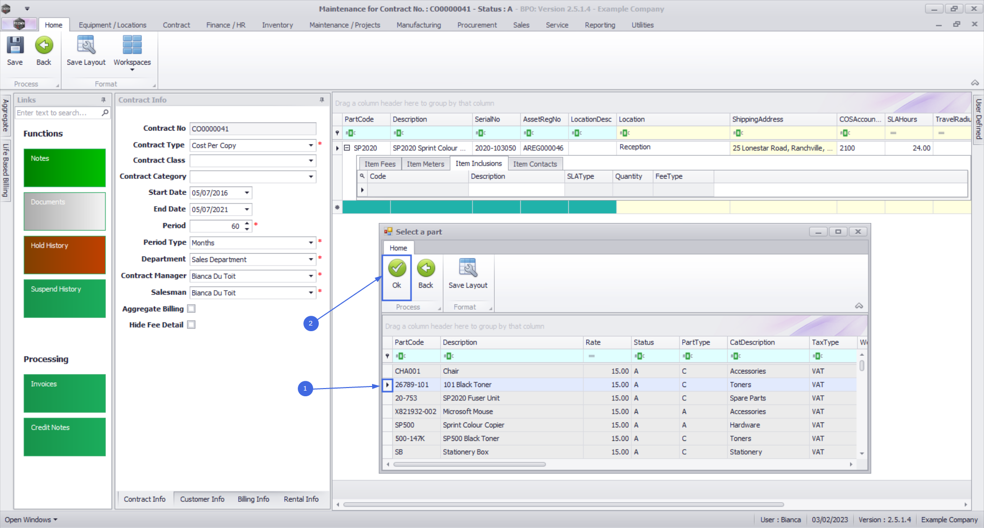Screen dimensions: 984x528
Task: Click Save Layout icon in main ribbon
Action: tap(86, 46)
